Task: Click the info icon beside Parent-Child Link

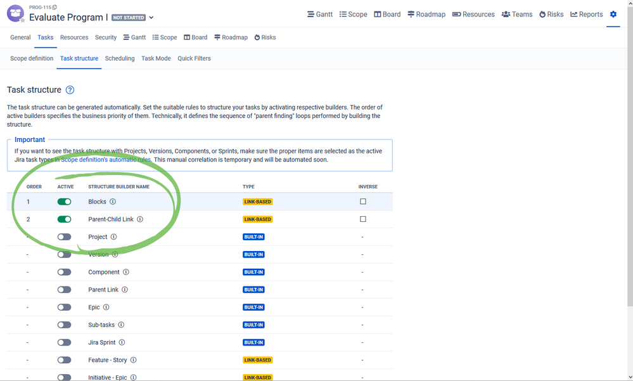Action: (139, 219)
